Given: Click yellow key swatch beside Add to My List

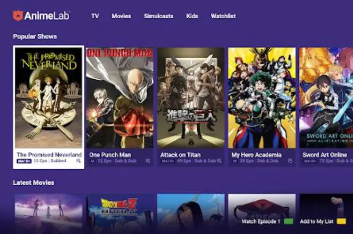Looking at the screenshot, I should click(x=341, y=221).
